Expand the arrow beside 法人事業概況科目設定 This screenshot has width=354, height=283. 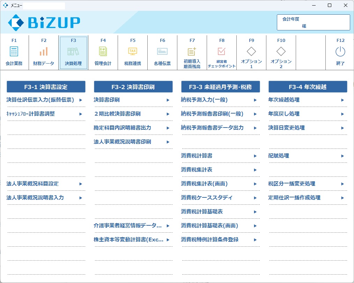click(81, 184)
